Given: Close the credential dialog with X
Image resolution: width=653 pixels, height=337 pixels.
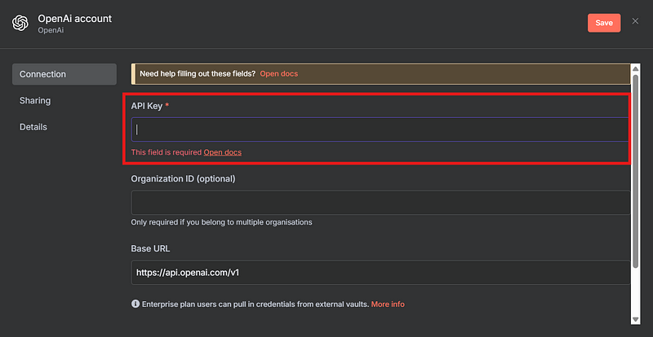Looking at the screenshot, I should point(635,21).
